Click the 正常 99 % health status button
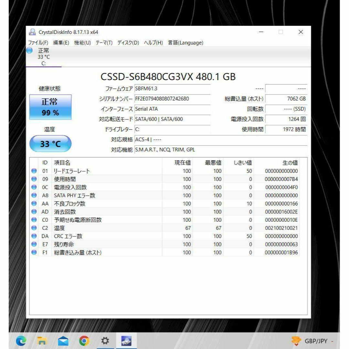The height and width of the screenshot is (349, 349). pyautogui.click(x=50, y=107)
